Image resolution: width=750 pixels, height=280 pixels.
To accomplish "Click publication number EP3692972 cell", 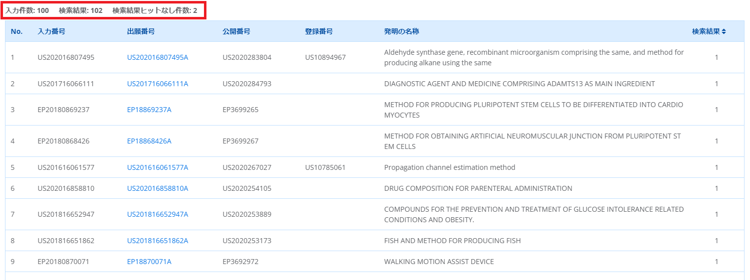I will (240, 262).
